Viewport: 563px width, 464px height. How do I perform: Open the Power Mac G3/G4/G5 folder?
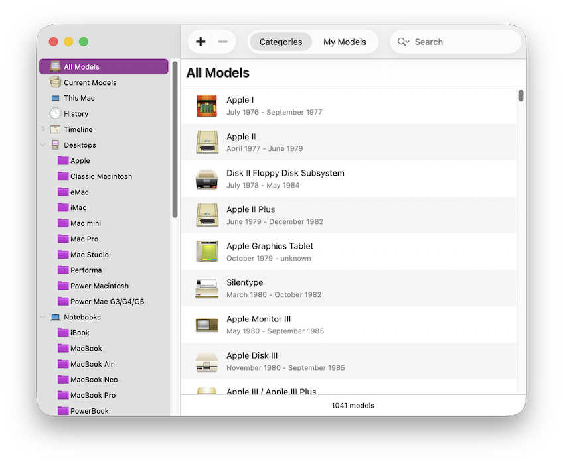(x=101, y=301)
